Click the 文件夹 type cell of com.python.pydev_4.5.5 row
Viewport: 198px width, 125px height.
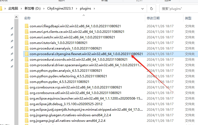point(190,82)
